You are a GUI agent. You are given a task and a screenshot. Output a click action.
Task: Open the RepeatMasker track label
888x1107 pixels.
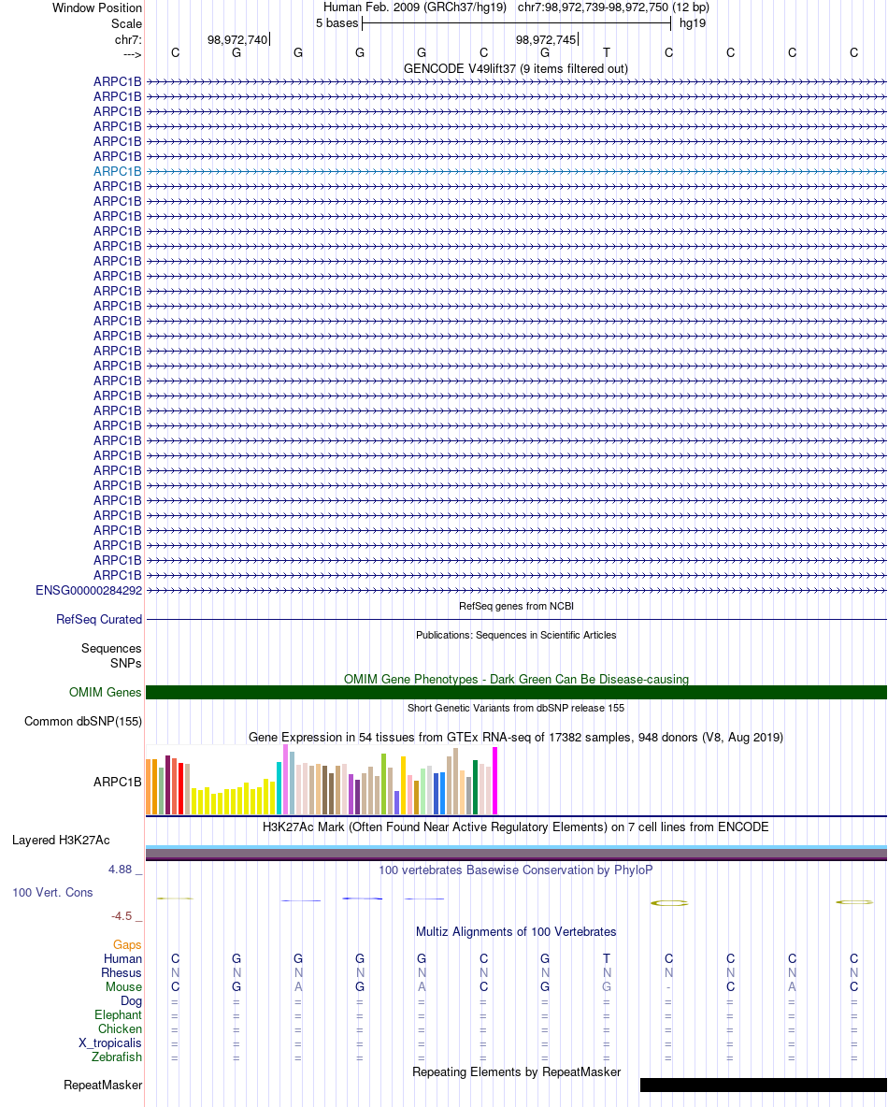pos(103,1085)
